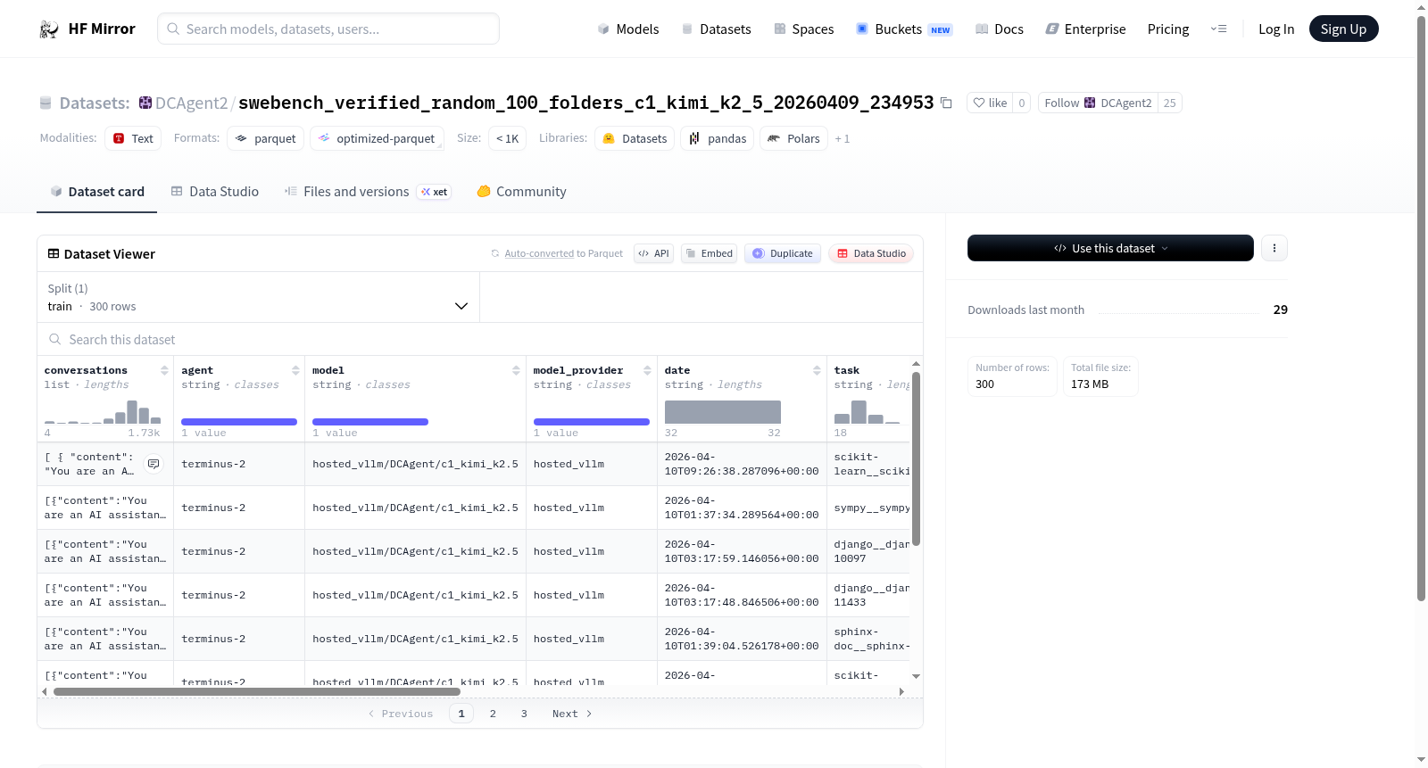Switch to the Data Studio tab

click(x=215, y=192)
